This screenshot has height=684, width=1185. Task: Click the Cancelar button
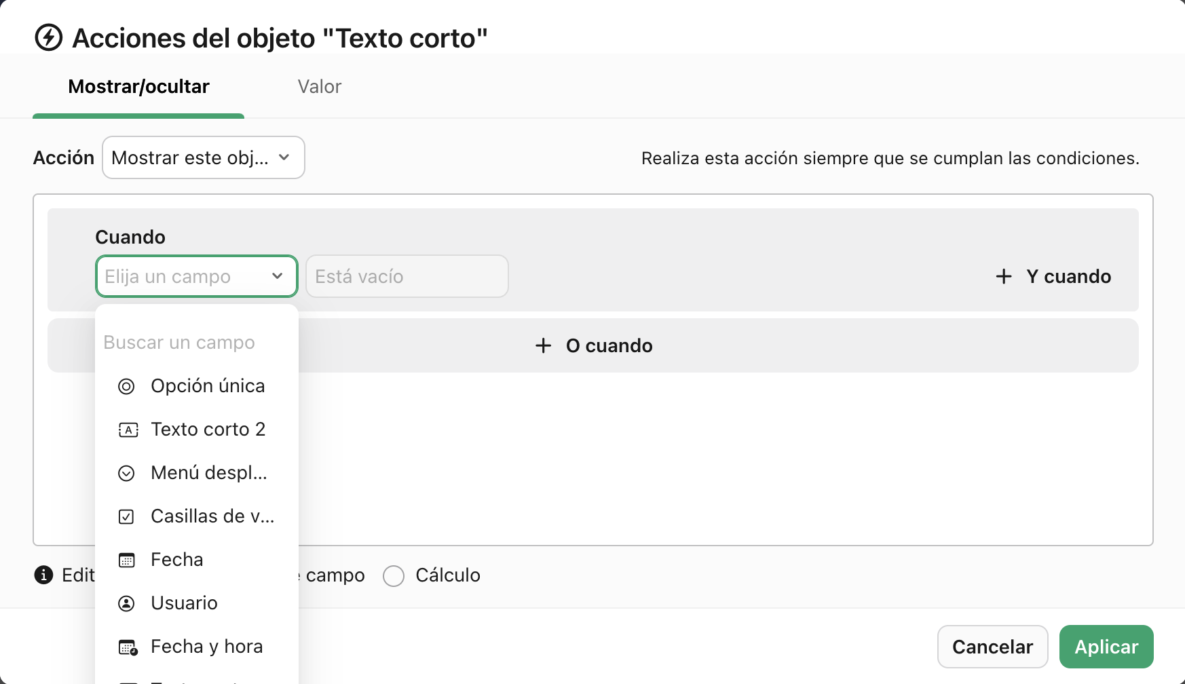[x=992, y=647]
